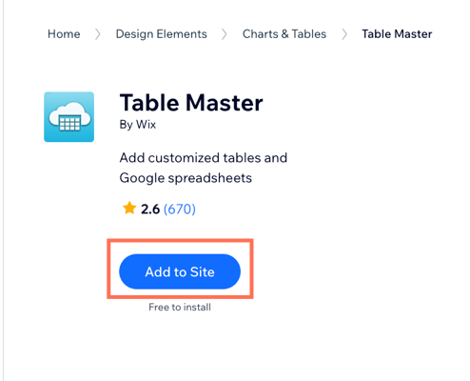Click the word Site on the blue button
This screenshot has width=470, height=381.
(203, 272)
